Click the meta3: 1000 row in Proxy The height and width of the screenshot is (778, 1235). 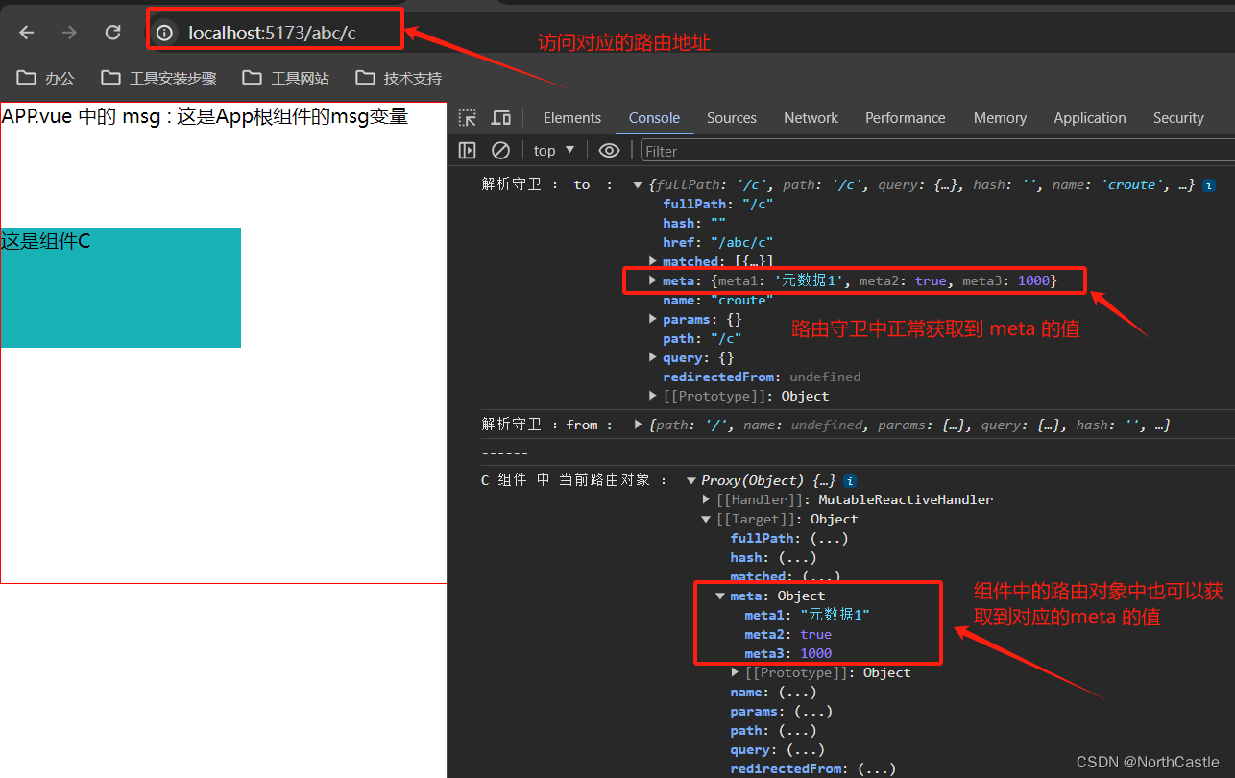787,653
